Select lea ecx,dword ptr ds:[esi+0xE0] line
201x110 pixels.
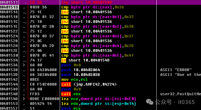click(99, 99)
